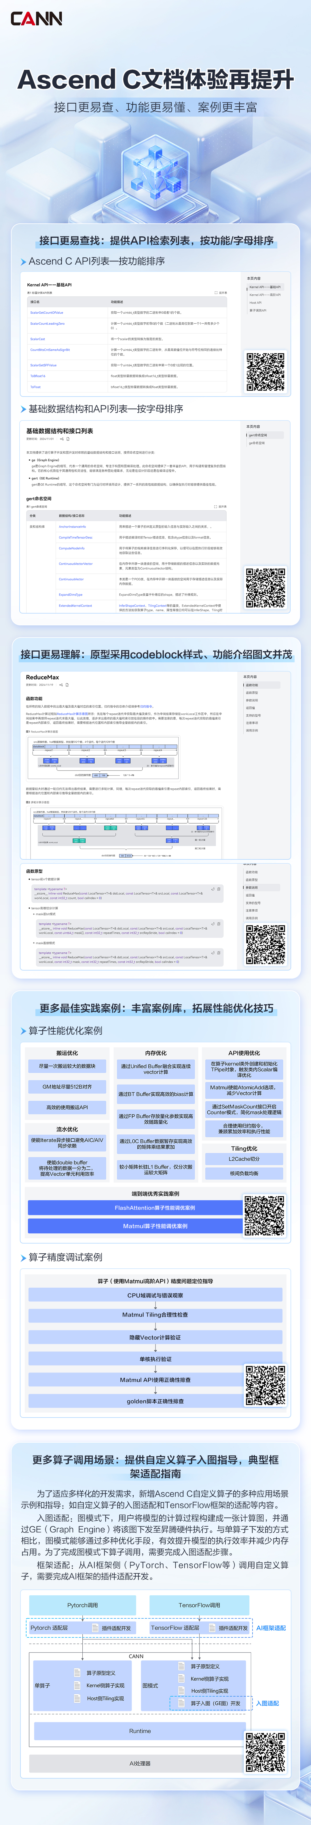Viewport: 311px width, 1825px height.
Task: Open the ScalarGetSFFValue link
Action: click(x=43, y=366)
